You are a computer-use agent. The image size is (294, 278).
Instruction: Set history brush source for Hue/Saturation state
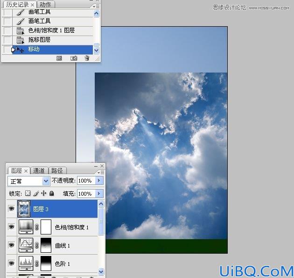click(7, 30)
